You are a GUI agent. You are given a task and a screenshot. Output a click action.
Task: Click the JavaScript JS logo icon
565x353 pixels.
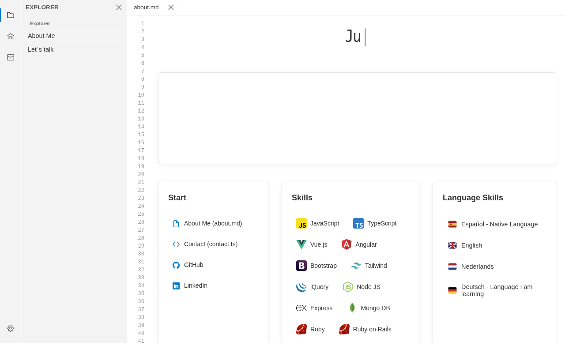click(x=301, y=223)
